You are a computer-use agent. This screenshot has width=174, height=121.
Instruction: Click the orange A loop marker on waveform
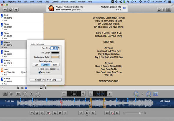[91, 107]
